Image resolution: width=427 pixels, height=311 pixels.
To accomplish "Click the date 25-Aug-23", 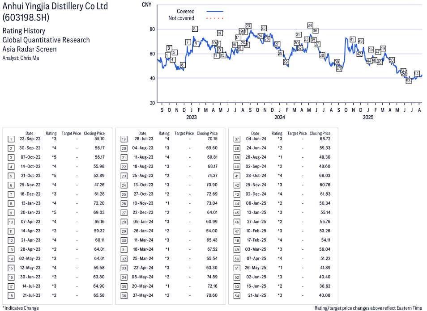I will 143,176.
